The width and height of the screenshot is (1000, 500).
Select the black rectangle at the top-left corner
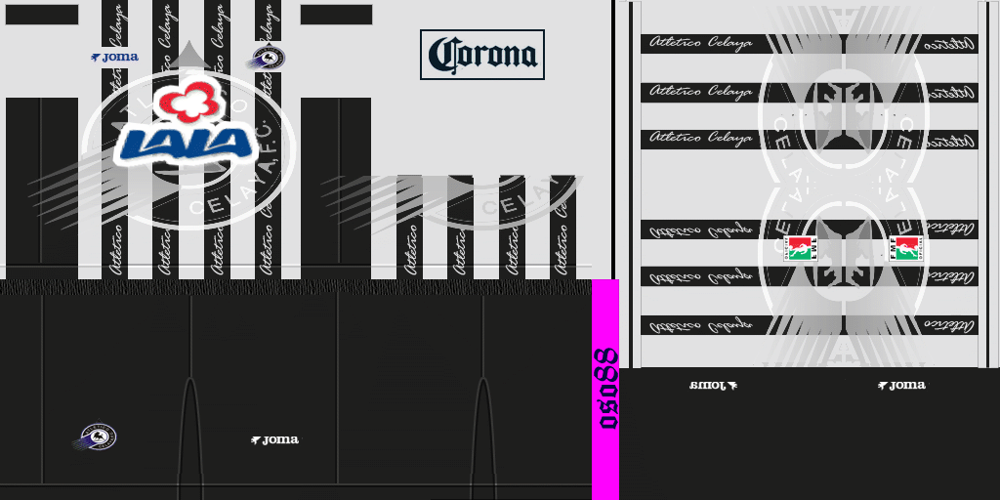[x=41, y=15]
